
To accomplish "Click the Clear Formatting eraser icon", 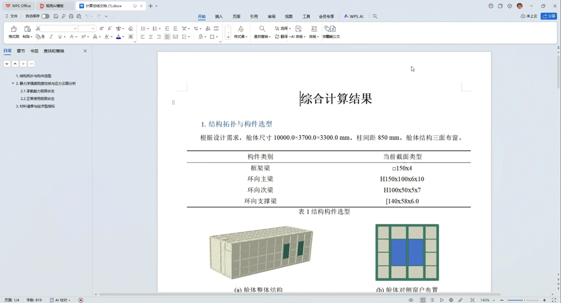I will (x=131, y=29).
